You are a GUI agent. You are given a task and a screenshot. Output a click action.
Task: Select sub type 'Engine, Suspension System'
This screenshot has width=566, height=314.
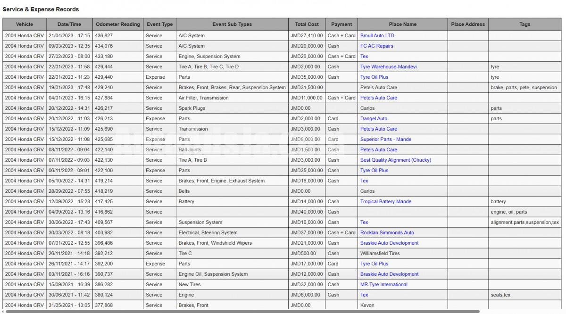[x=209, y=56]
